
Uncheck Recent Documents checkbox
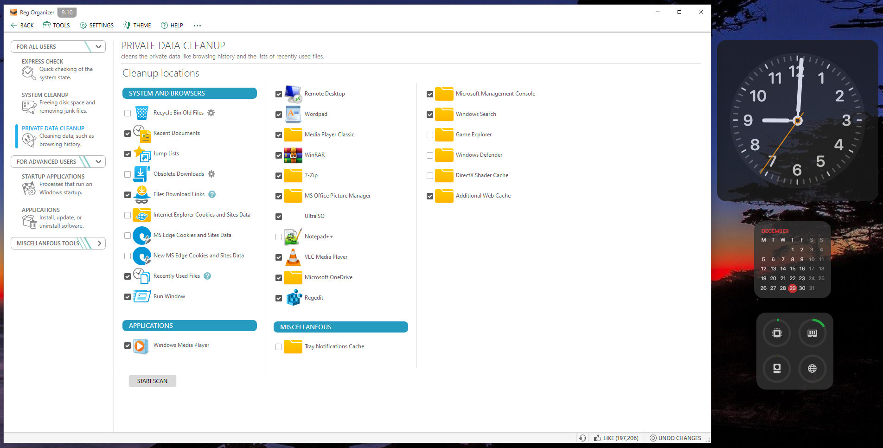point(128,134)
